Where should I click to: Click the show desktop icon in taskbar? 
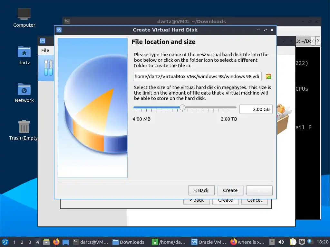(66, 242)
